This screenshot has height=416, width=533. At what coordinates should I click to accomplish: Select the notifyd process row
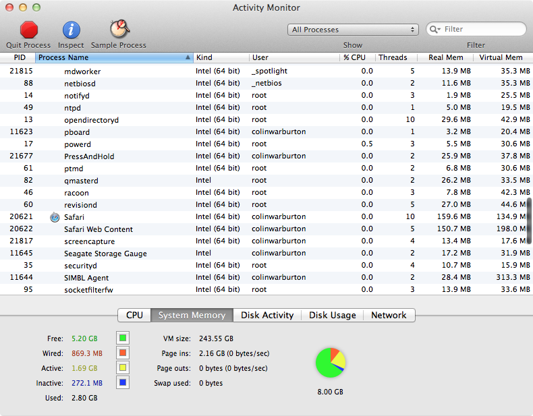coord(266,96)
